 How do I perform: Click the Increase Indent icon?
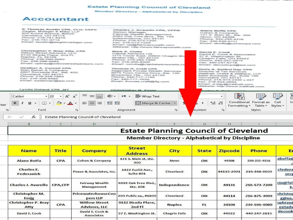point(117,103)
